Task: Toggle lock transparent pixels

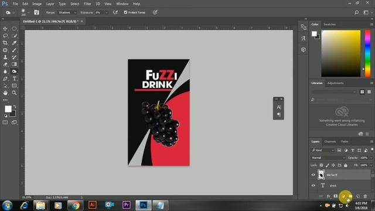Action: [x=321, y=165]
